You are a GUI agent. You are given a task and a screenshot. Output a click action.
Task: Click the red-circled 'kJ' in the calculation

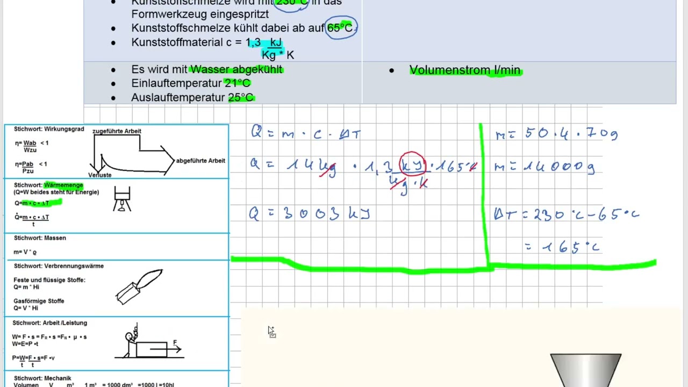pyautogui.click(x=413, y=165)
